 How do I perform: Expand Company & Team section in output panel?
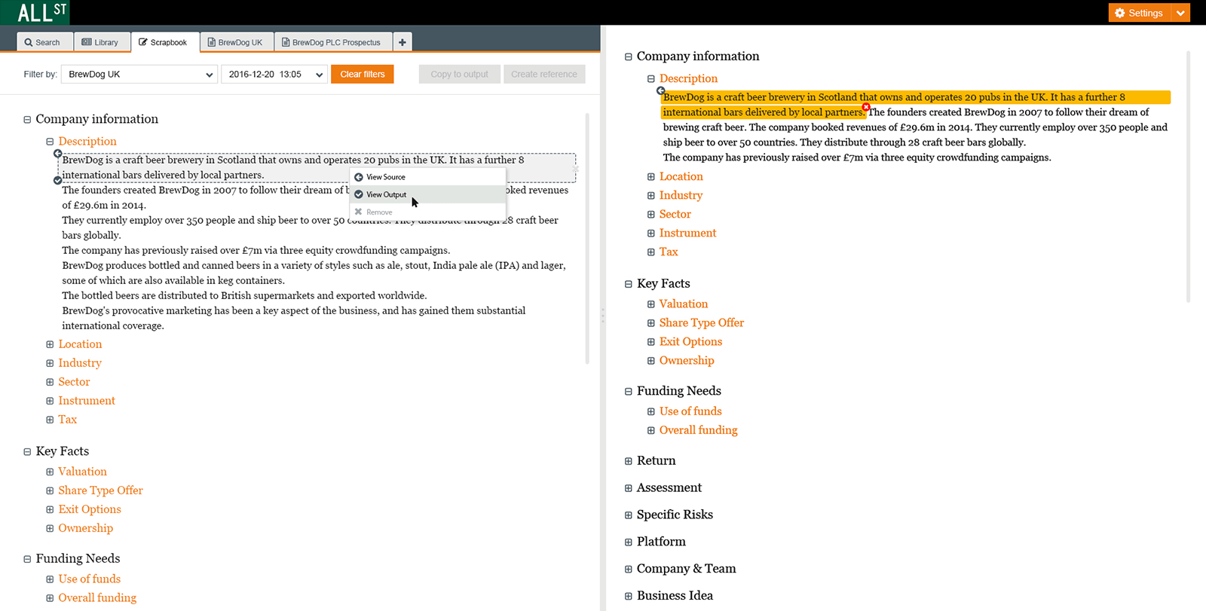point(628,570)
